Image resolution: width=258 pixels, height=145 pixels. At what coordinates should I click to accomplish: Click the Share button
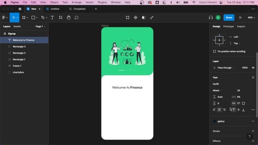(x=229, y=18)
